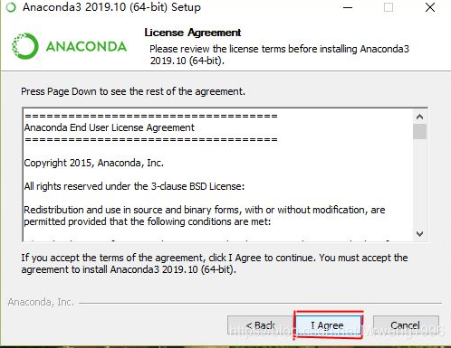The height and width of the screenshot is (348, 451).
Task: Click the Press Page Down instruction text
Action: (133, 91)
